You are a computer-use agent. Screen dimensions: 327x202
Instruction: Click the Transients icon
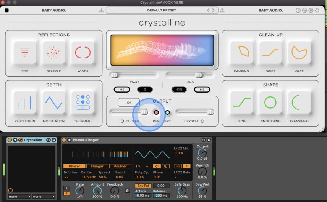pos(299,103)
